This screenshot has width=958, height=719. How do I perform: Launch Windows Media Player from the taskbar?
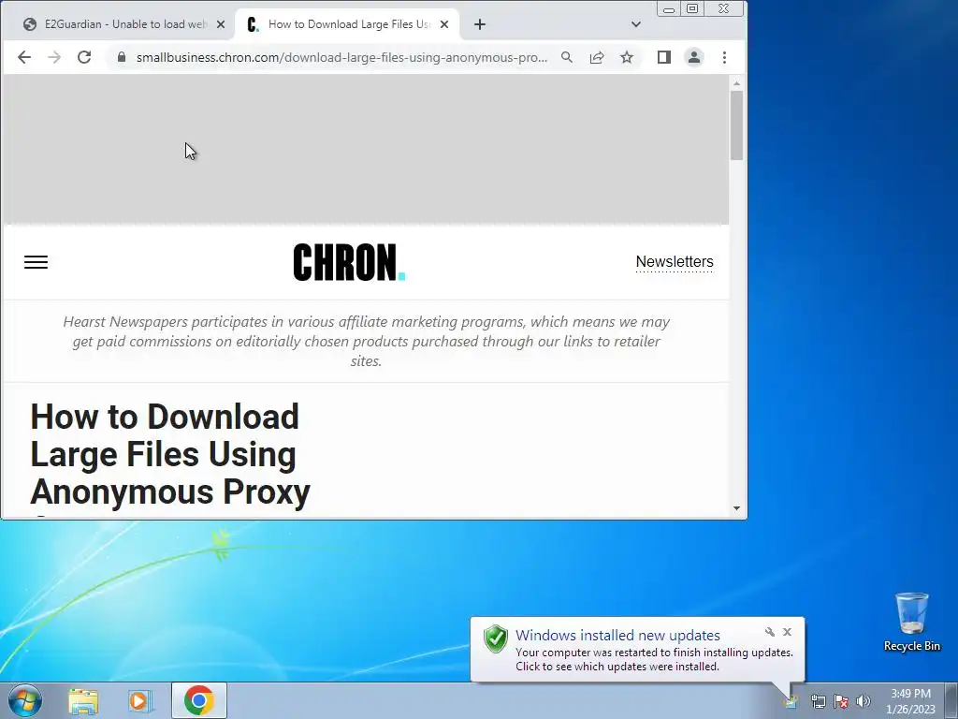(140, 700)
